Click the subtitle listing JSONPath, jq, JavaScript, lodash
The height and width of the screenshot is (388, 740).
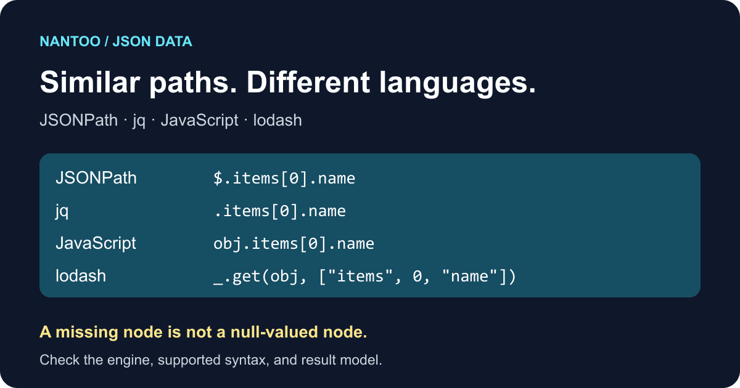171,120
